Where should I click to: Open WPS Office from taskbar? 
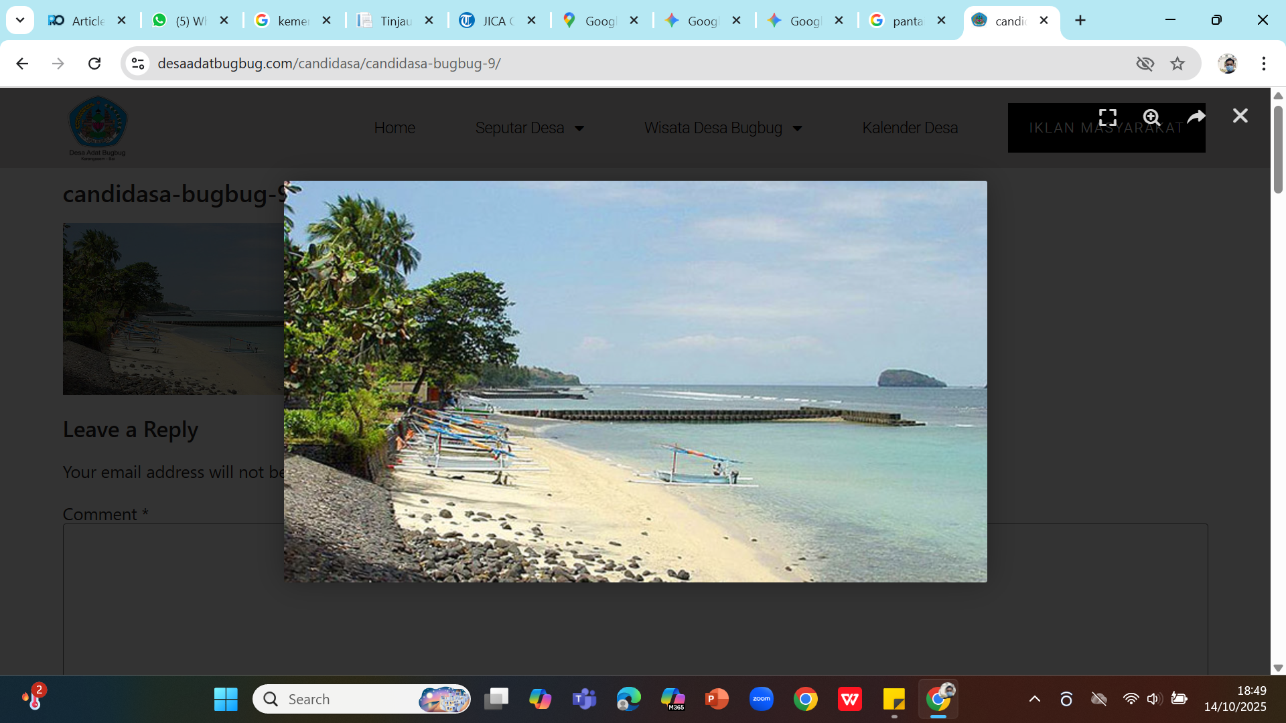click(x=850, y=700)
